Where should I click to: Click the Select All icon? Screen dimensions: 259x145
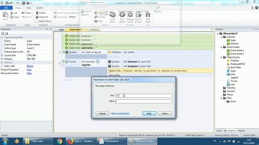coord(37,17)
